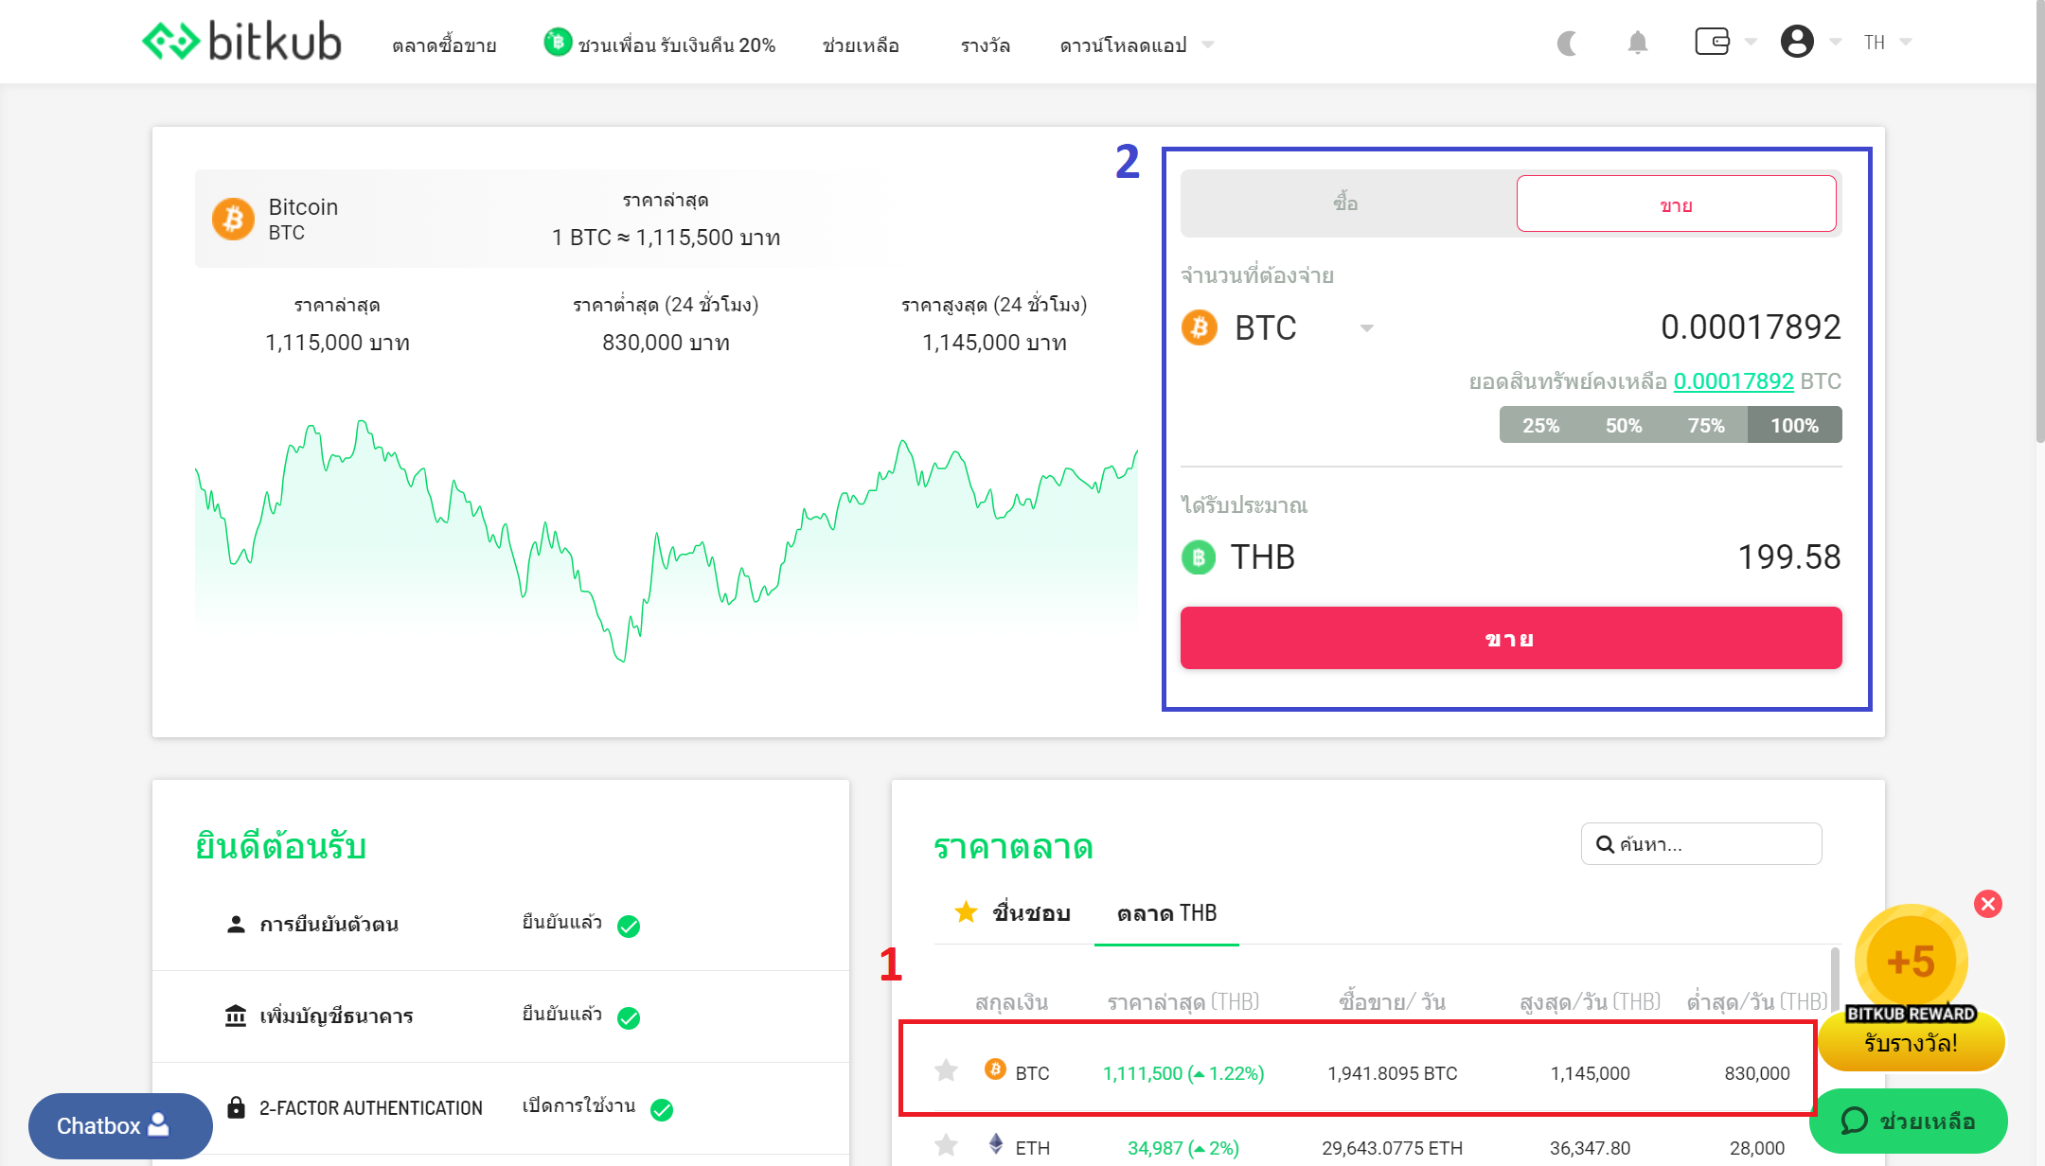Image resolution: width=2045 pixels, height=1166 pixels.
Task: Select the ชื่นชอบ favorites tab
Action: point(1014,912)
